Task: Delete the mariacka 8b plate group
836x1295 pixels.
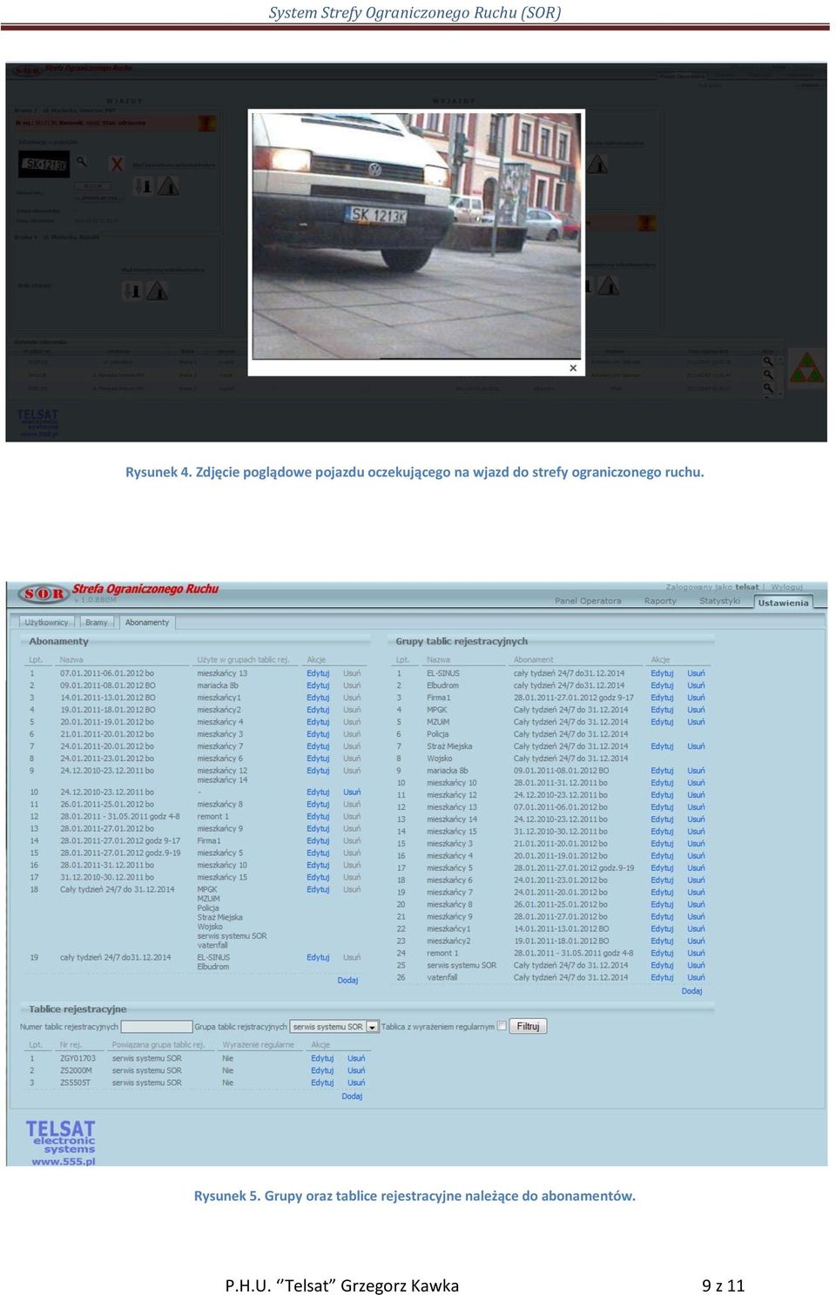Action: click(x=696, y=771)
